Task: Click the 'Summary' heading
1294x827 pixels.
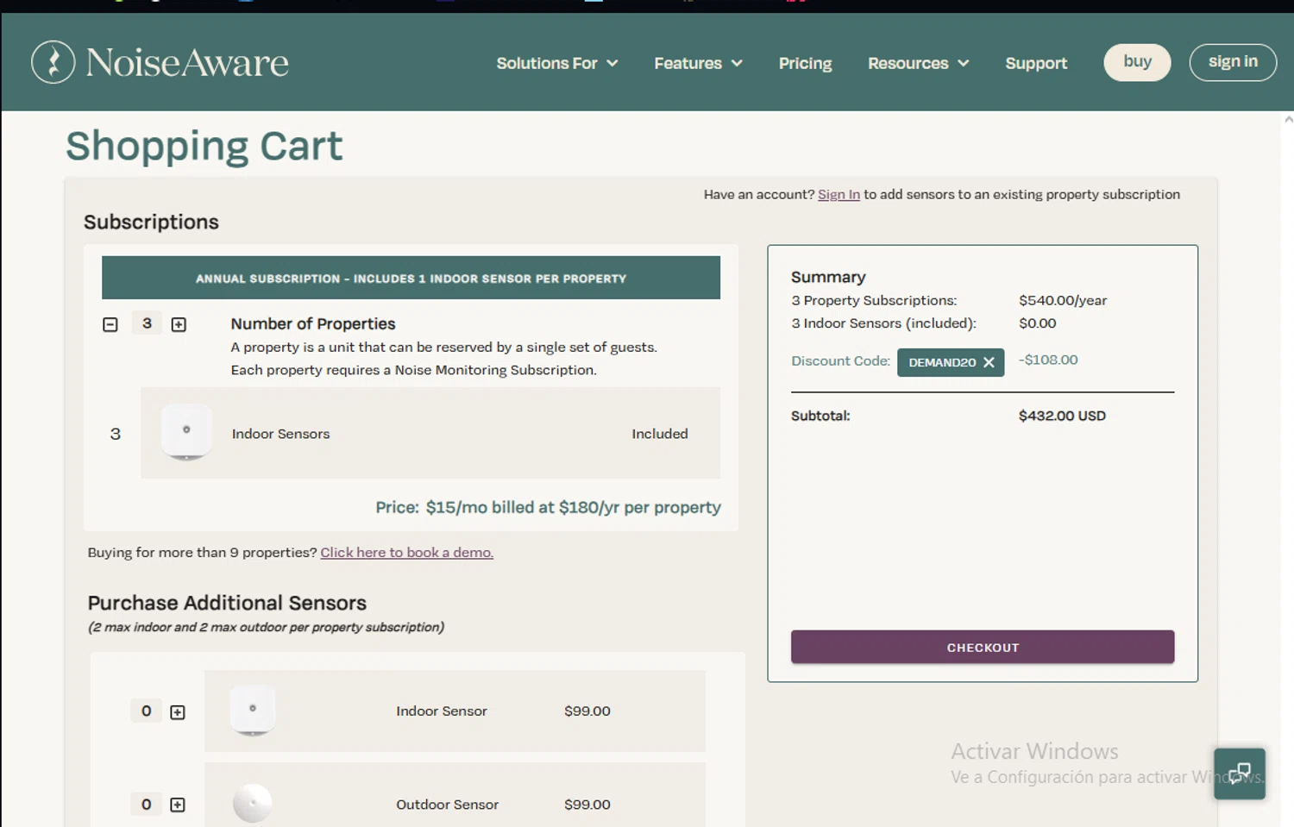Action: [x=828, y=277]
